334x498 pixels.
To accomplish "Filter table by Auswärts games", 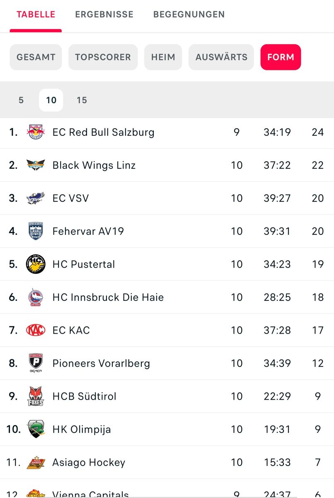I will click(221, 57).
